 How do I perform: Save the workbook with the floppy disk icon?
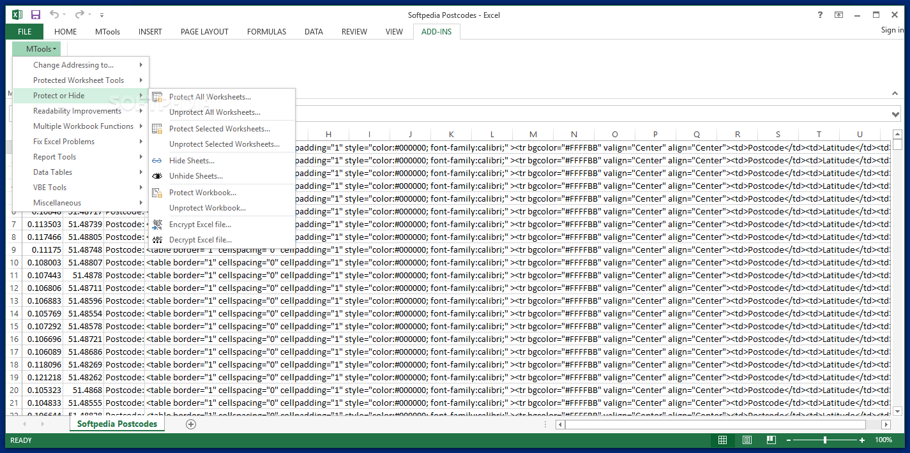[36, 15]
